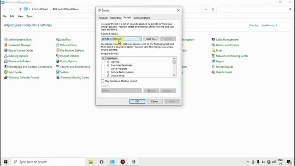Open address bar history dropdown arrow
This screenshot has width=295, height=166.
coord(206,9)
